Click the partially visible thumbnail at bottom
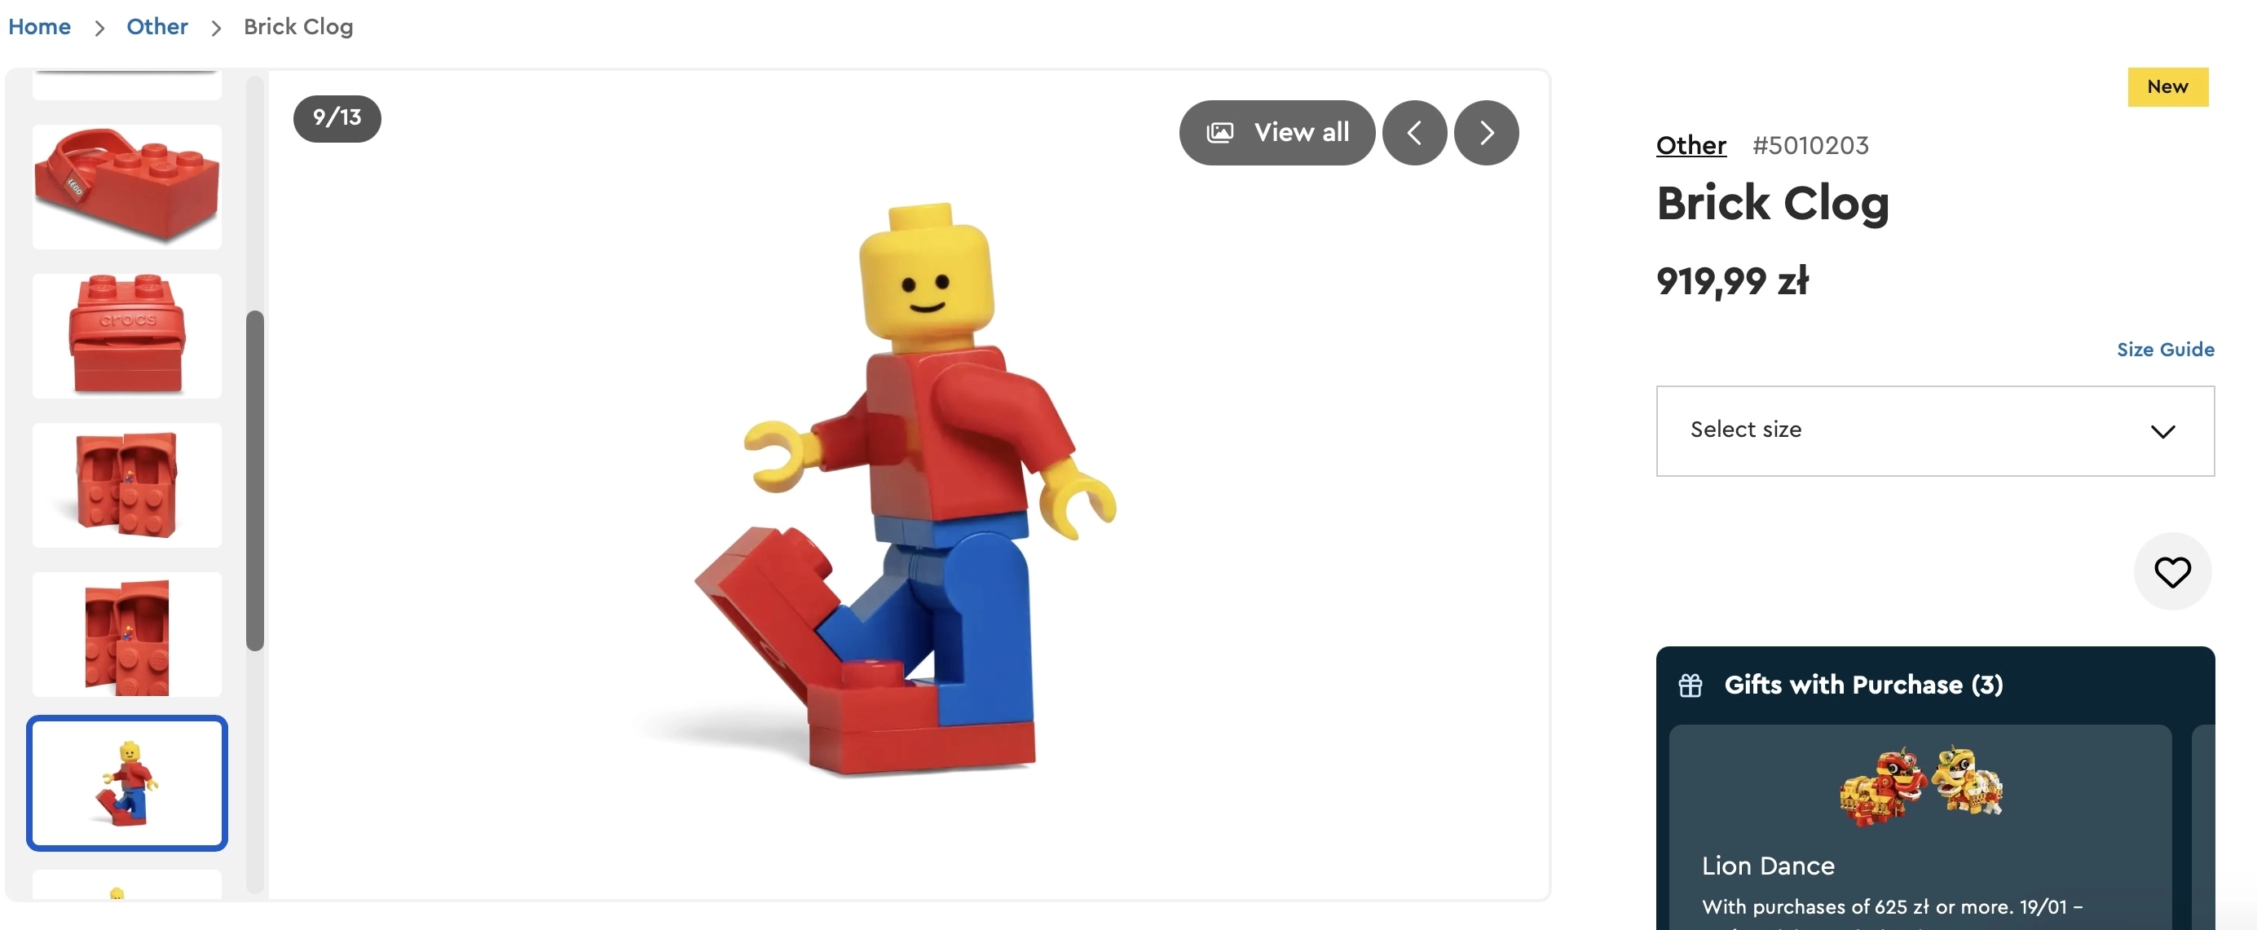This screenshot has height=930, width=2257. [x=127, y=884]
